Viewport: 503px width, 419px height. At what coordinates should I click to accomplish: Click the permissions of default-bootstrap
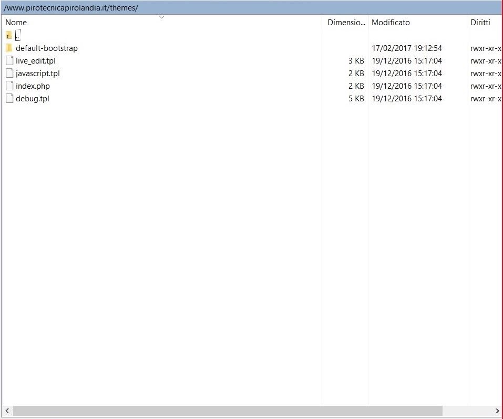[486, 48]
